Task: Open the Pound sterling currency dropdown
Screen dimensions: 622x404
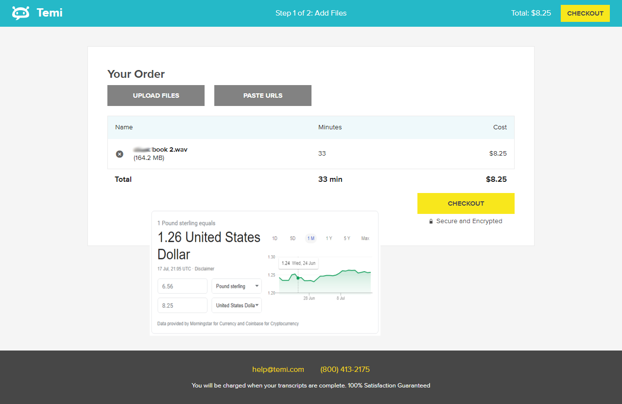Action: click(237, 286)
